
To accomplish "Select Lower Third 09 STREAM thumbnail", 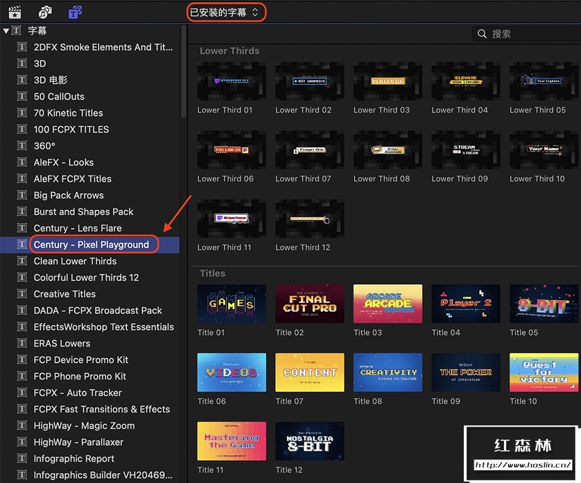I will pyautogui.click(x=466, y=150).
